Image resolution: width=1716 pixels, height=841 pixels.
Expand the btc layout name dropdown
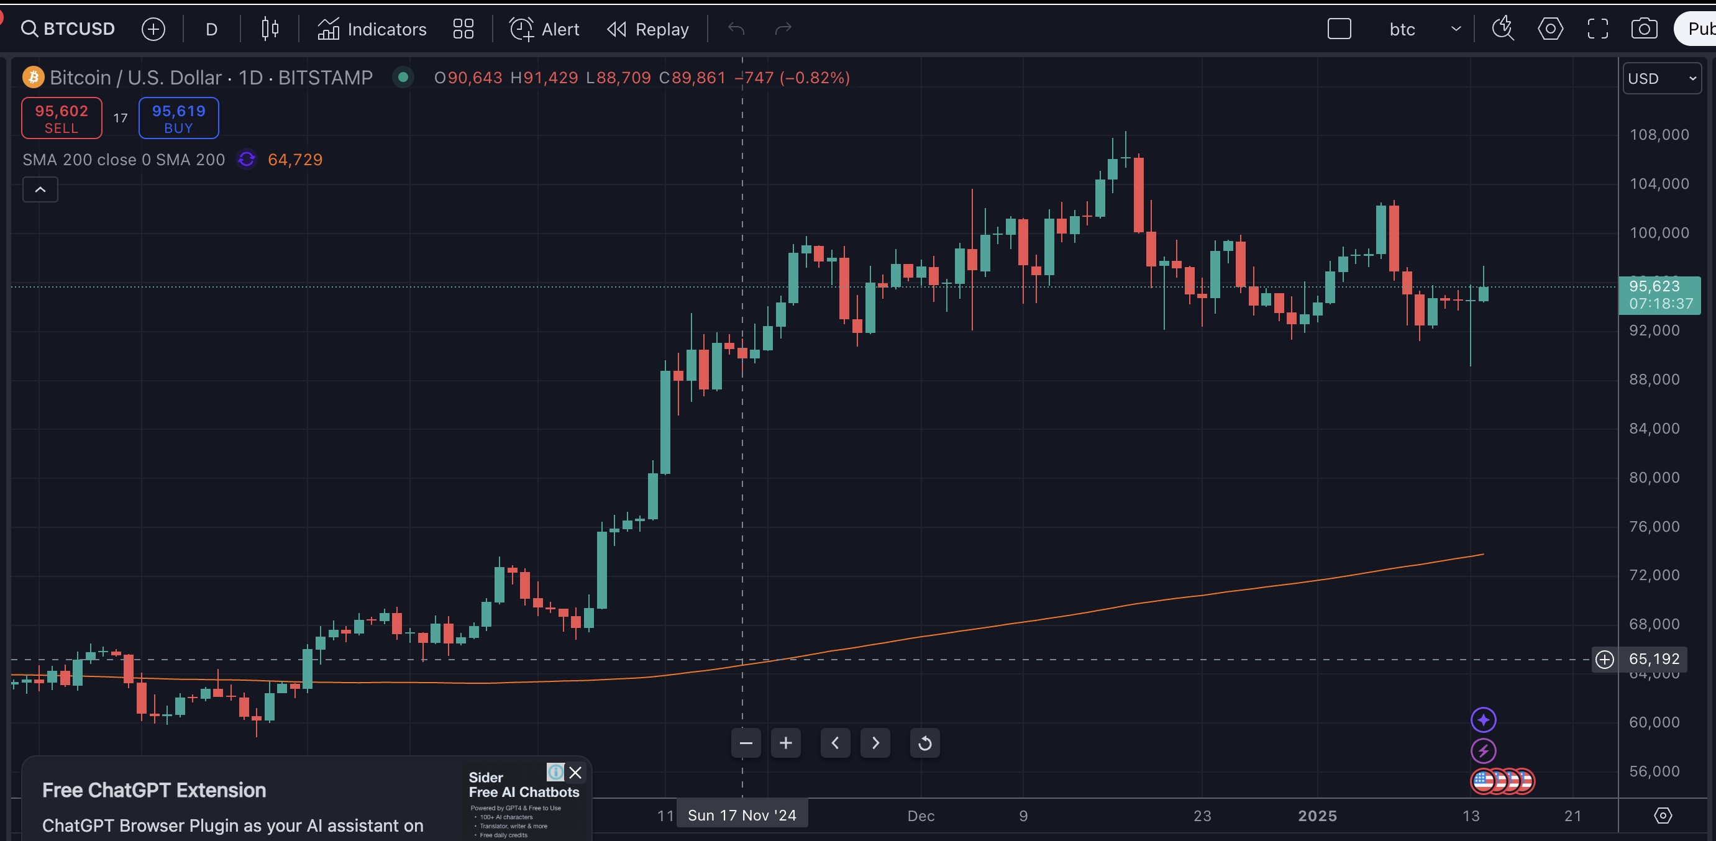(x=1456, y=29)
